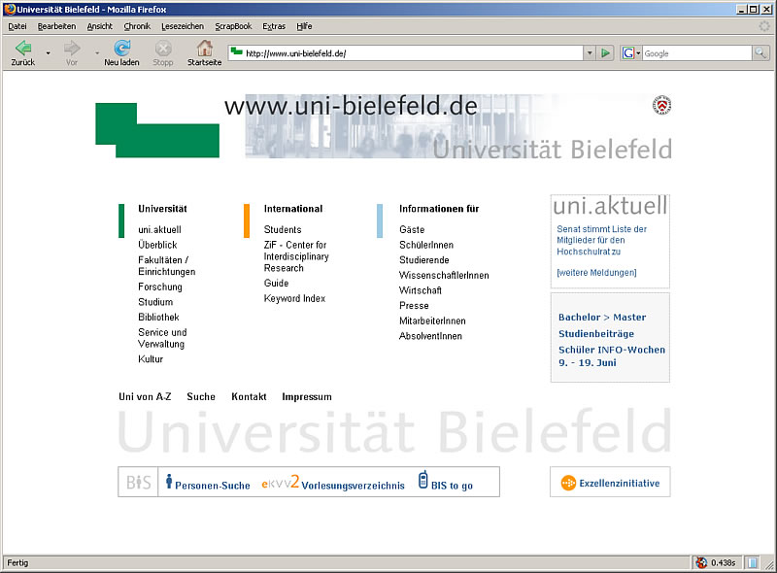Click the Zurück back arrow button
This screenshot has height=573, width=777.
(22, 49)
